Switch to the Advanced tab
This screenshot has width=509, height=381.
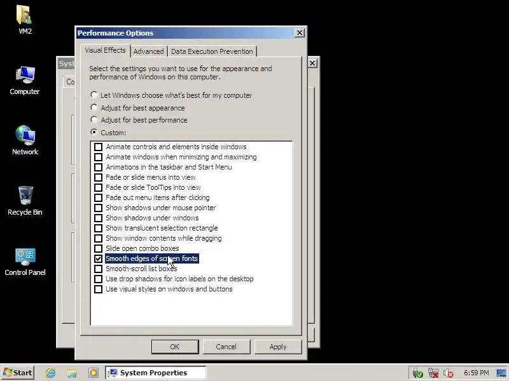[x=149, y=51]
